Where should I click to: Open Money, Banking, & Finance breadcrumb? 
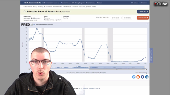click(x=42, y=7)
